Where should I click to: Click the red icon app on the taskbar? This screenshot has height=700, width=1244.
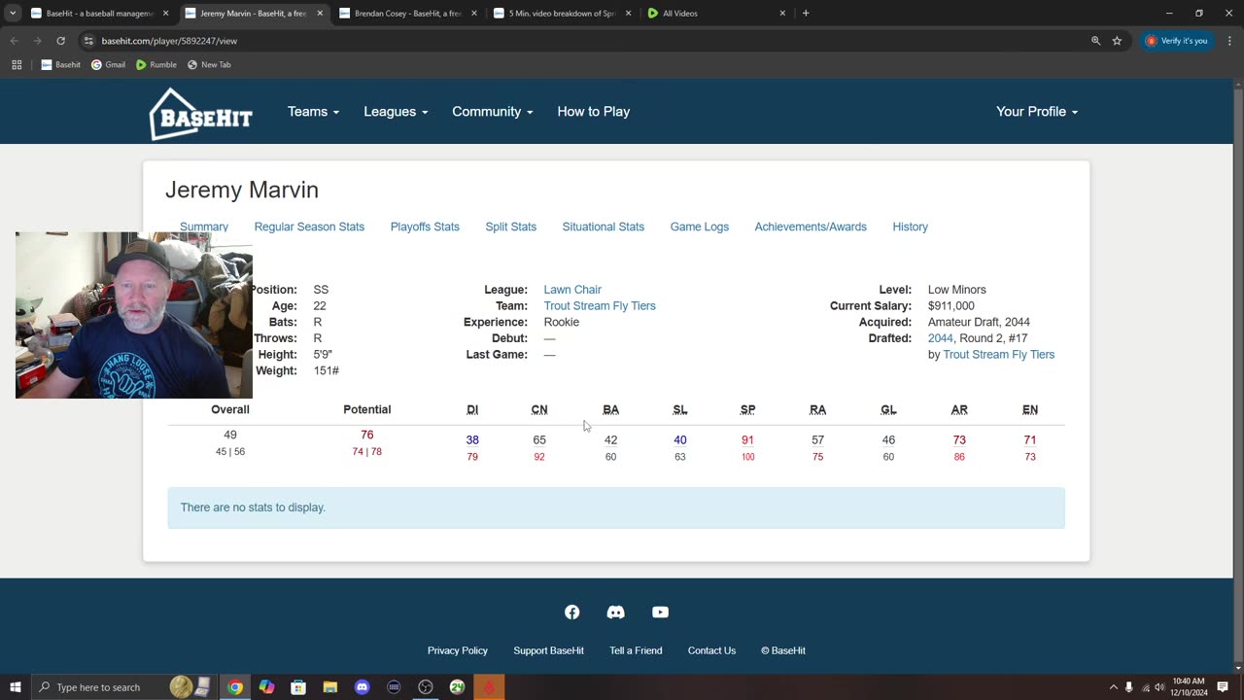click(x=489, y=687)
